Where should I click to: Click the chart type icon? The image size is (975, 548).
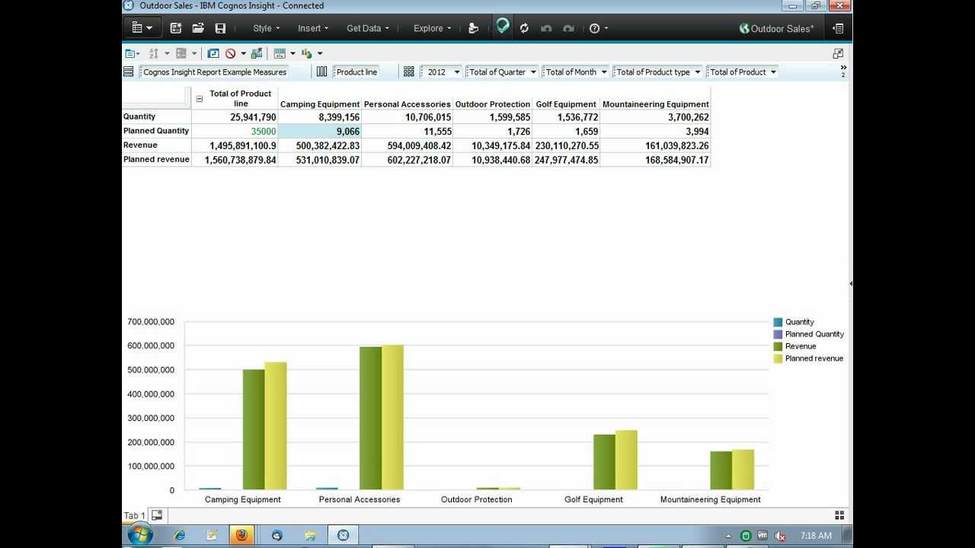pos(307,53)
